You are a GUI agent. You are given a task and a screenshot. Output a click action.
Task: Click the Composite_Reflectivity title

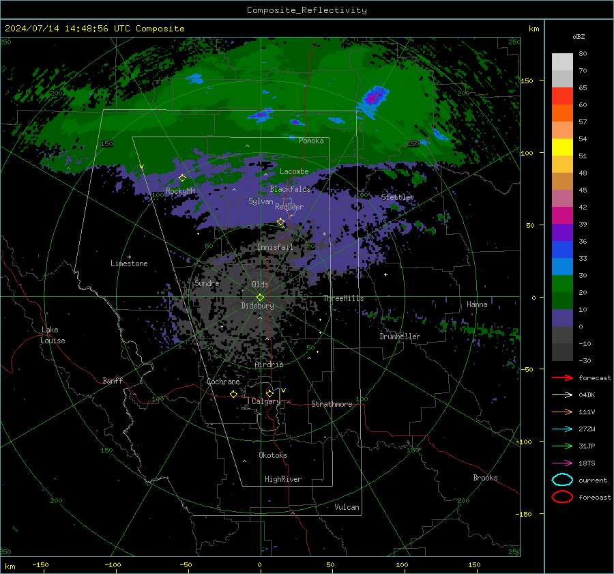click(x=307, y=10)
